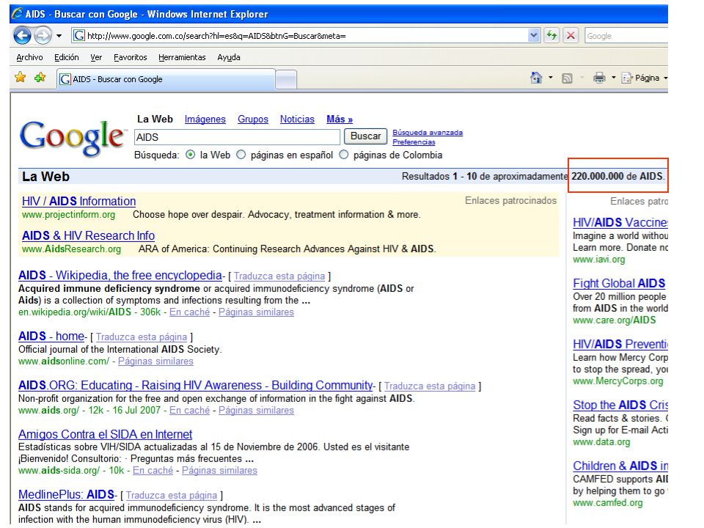Expand the Print dropdown arrow
Screen dimensions: 704x528
[x=613, y=78]
